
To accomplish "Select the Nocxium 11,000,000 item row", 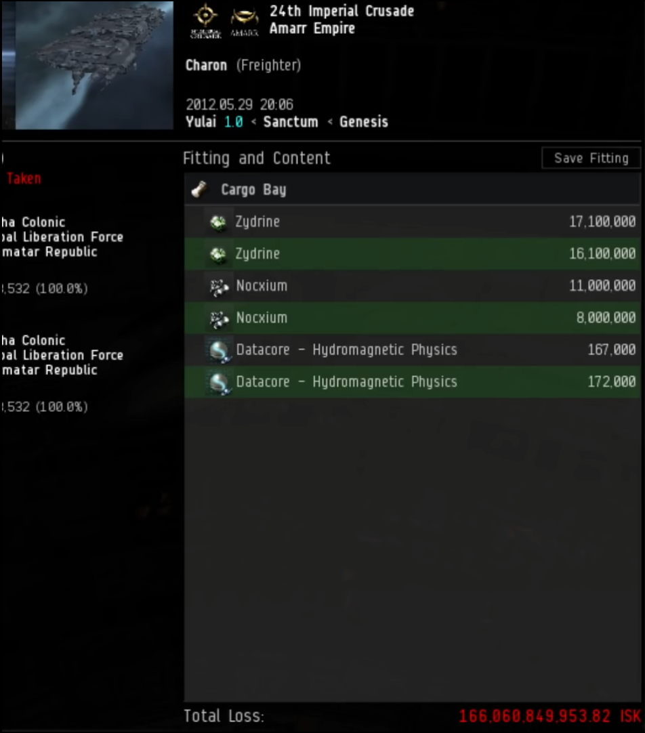I will (412, 286).
